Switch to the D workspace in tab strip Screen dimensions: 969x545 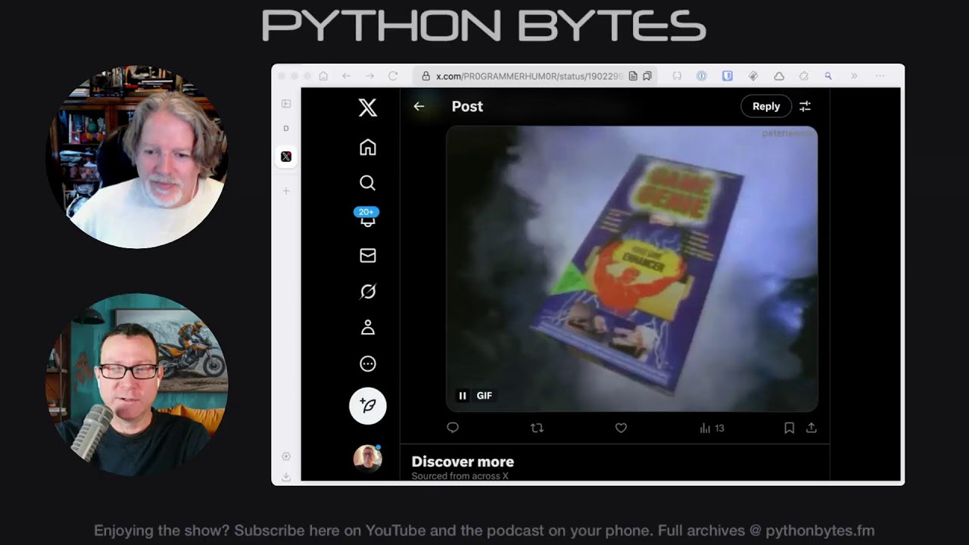pyautogui.click(x=286, y=128)
